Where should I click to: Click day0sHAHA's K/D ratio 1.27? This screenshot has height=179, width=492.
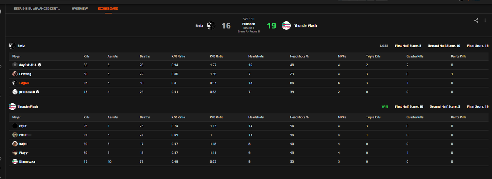(x=213, y=65)
